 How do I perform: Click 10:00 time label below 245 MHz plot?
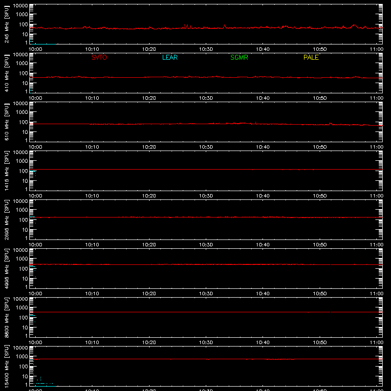[35, 49]
